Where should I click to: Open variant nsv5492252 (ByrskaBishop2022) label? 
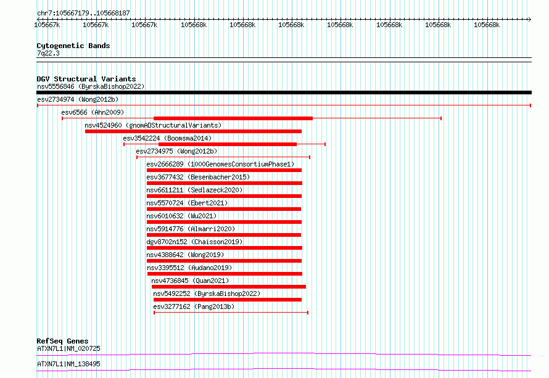(207, 294)
